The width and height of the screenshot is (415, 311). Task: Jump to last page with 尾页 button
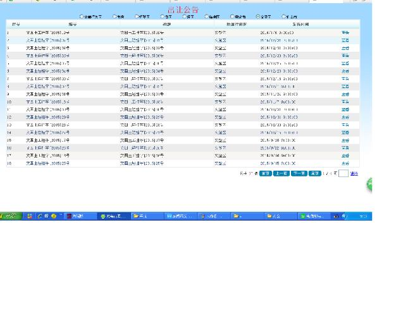pos(314,173)
